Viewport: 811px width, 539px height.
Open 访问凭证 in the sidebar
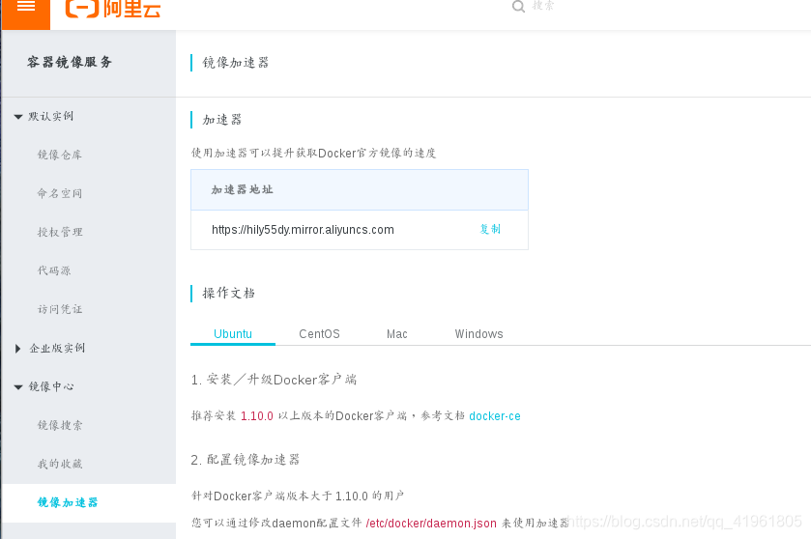60,309
